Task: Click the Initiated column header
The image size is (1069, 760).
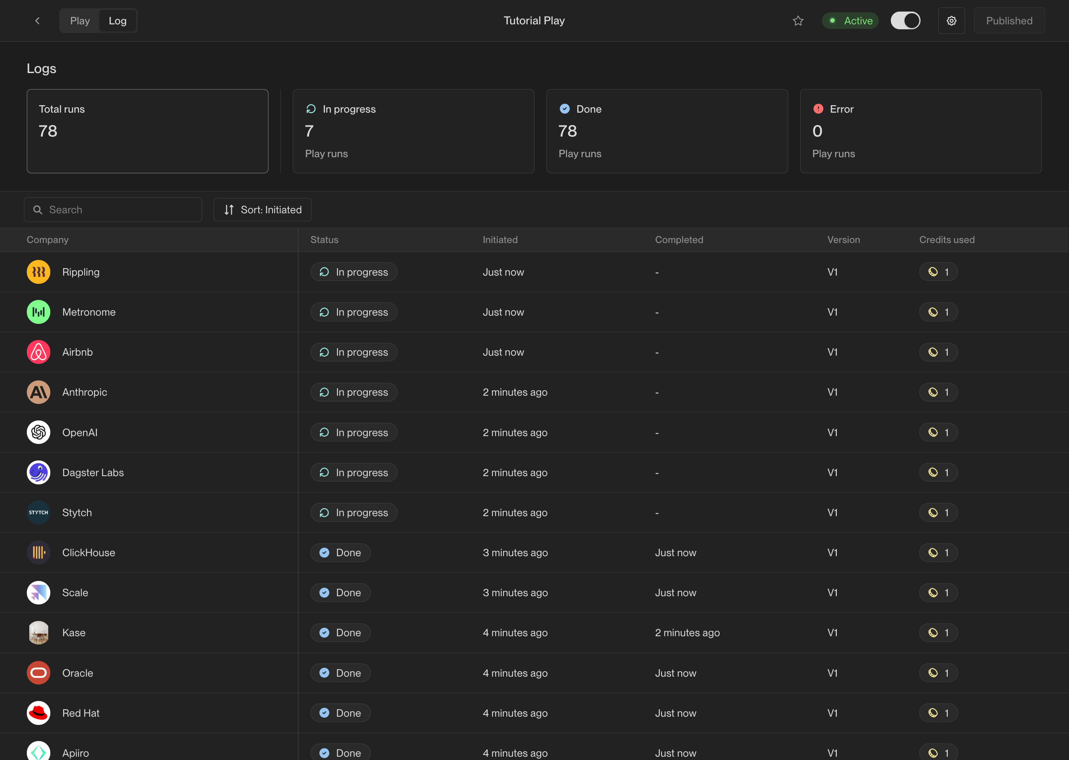Action: pos(499,240)
